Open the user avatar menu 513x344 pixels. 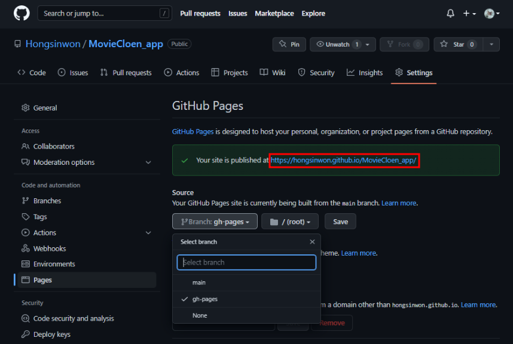pyautogui.click(x=491, y=13)
